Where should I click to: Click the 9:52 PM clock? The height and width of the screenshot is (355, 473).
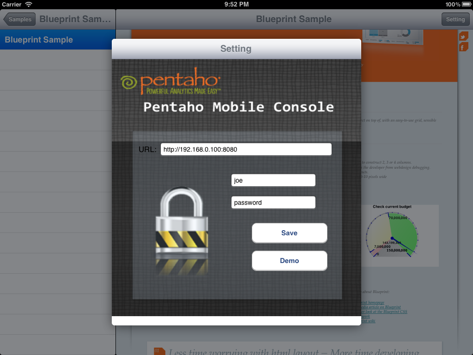(236, 4)
